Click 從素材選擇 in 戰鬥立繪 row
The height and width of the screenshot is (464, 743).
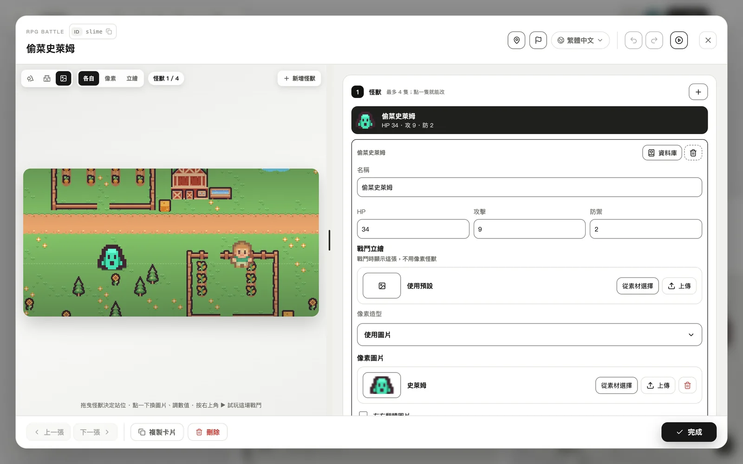(x=638, y=286)
